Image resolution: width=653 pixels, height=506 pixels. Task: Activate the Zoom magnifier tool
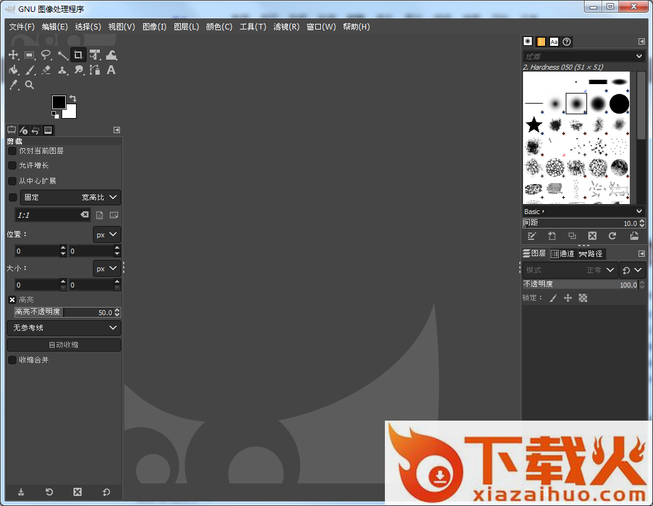pyautogui.click(x=30, y=85)
